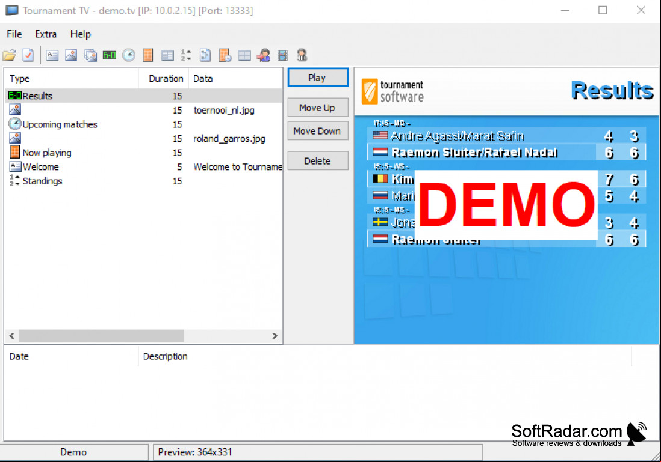Click the duration value 5 of Welcome
The width and height of the screenshot is (661, 462).
point(179,166)
